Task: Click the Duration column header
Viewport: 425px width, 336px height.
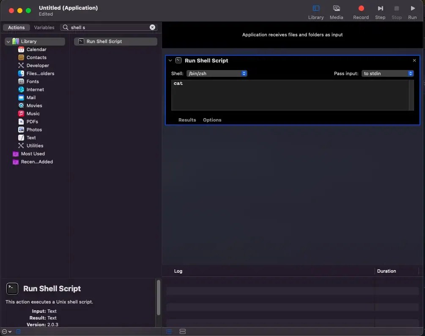Action: 386,271
